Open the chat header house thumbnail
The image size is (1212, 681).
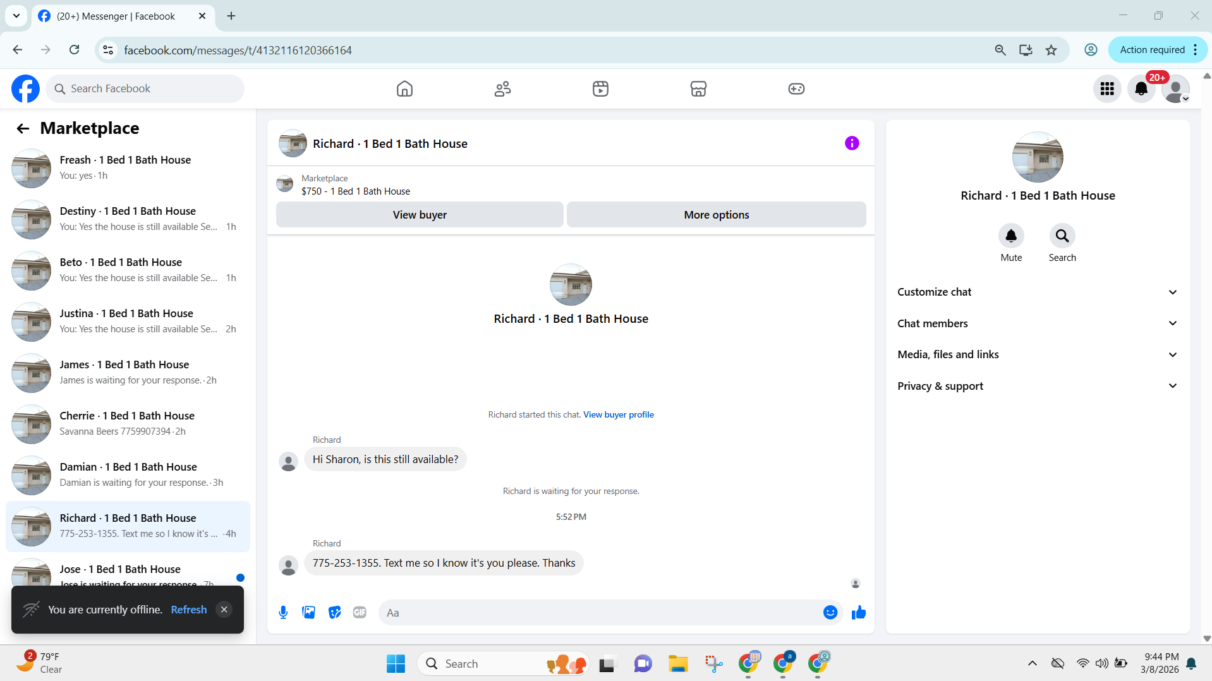tap(293, 143)
